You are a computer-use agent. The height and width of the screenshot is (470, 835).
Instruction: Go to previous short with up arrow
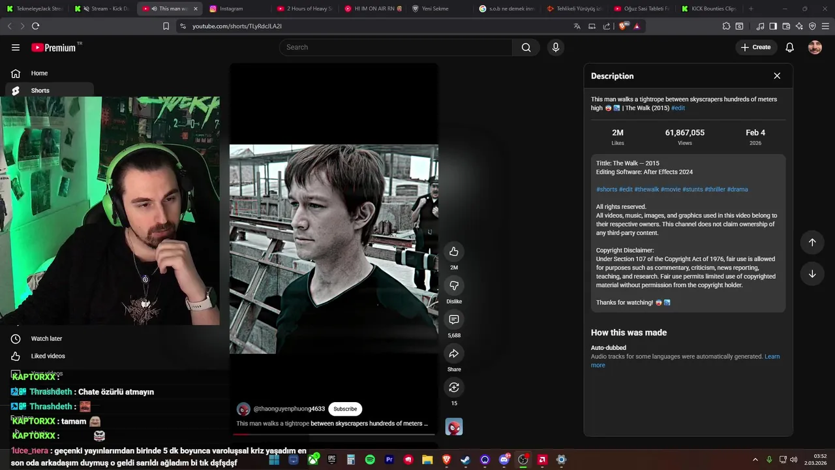point(812,242)
